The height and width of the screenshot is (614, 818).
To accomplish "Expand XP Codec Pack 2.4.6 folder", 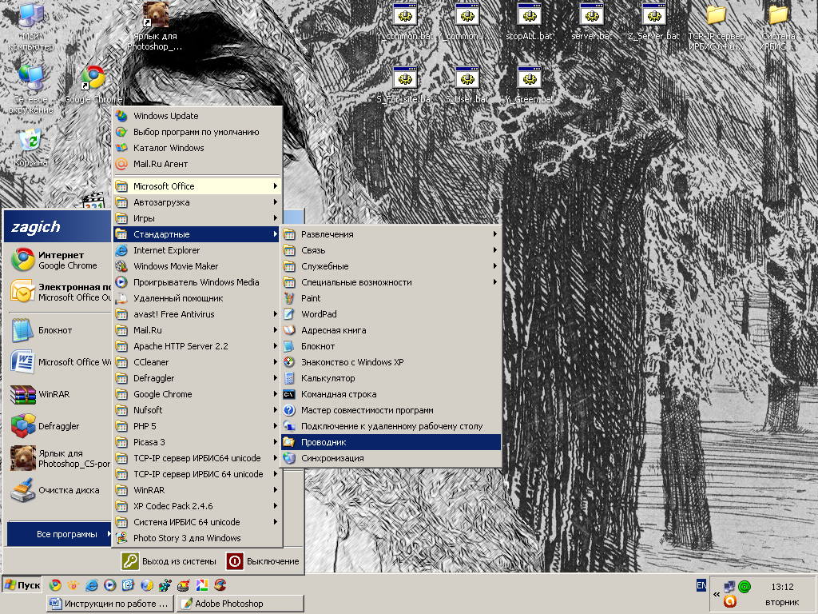I will coord(198,506).
